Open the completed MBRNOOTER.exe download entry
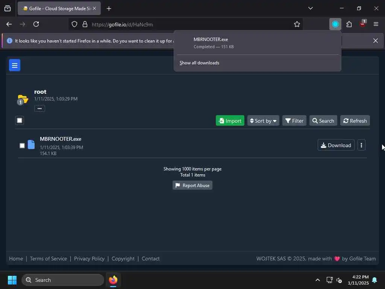This screenshot has height=289, width=385. tap(257, 43)
